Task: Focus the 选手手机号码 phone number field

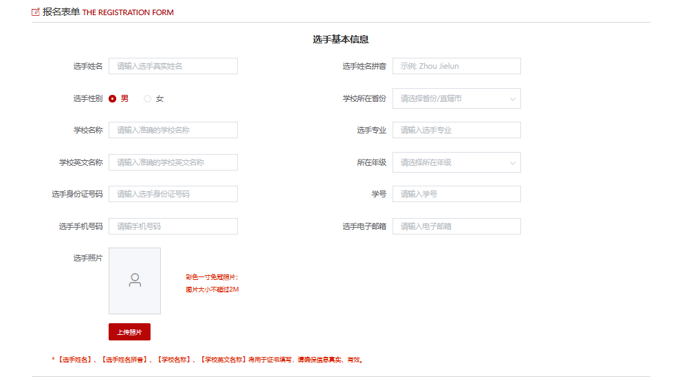Action: [x=173, y=226]
